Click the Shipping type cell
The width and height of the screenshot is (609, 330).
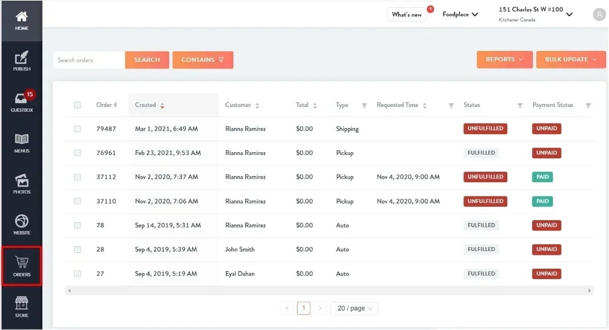(348, 129)
